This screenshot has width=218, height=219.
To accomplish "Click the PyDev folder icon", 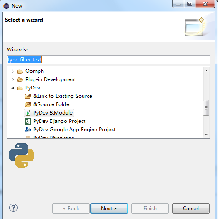I will point(20,88).
